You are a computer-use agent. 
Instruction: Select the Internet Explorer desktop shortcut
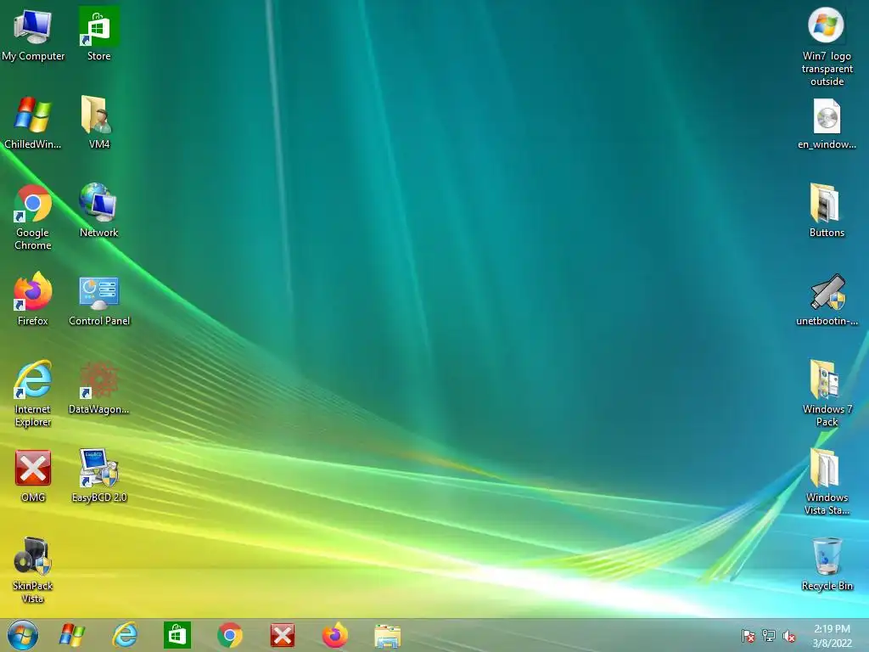(x=33, y=394)
